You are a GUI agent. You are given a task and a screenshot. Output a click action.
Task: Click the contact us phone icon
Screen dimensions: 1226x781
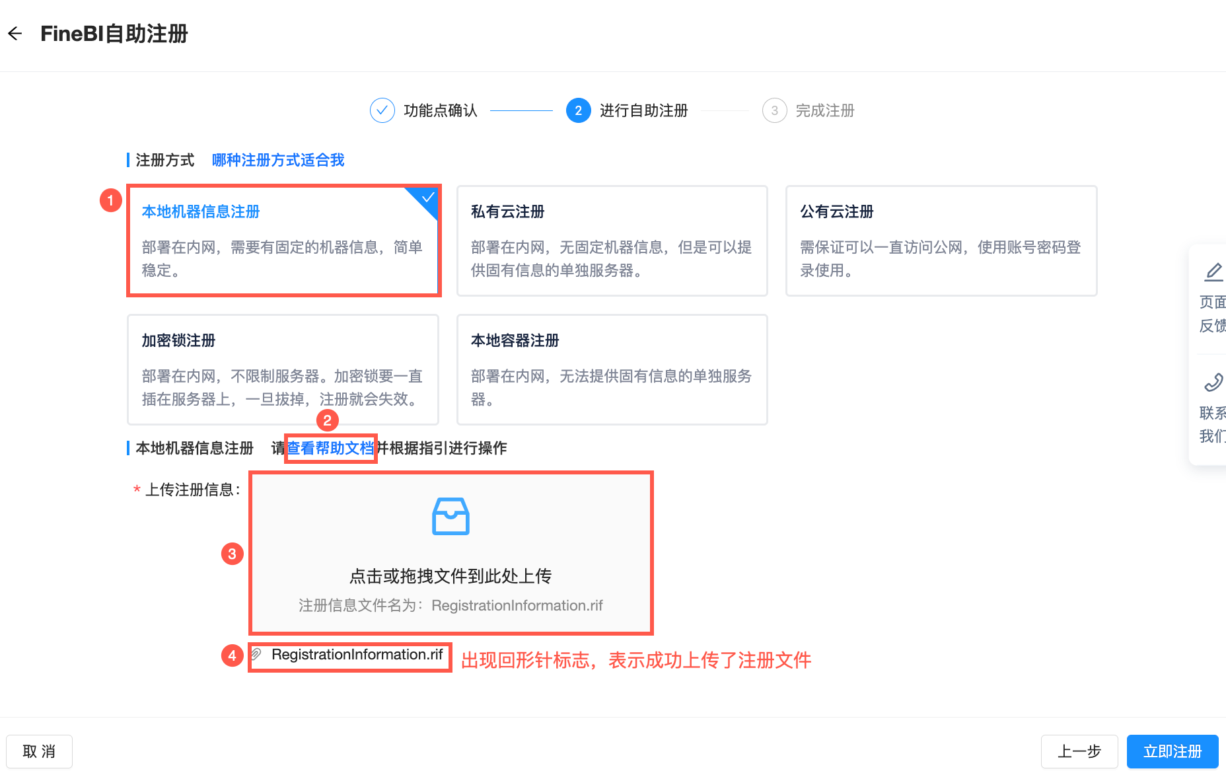tap(1213, 383)
